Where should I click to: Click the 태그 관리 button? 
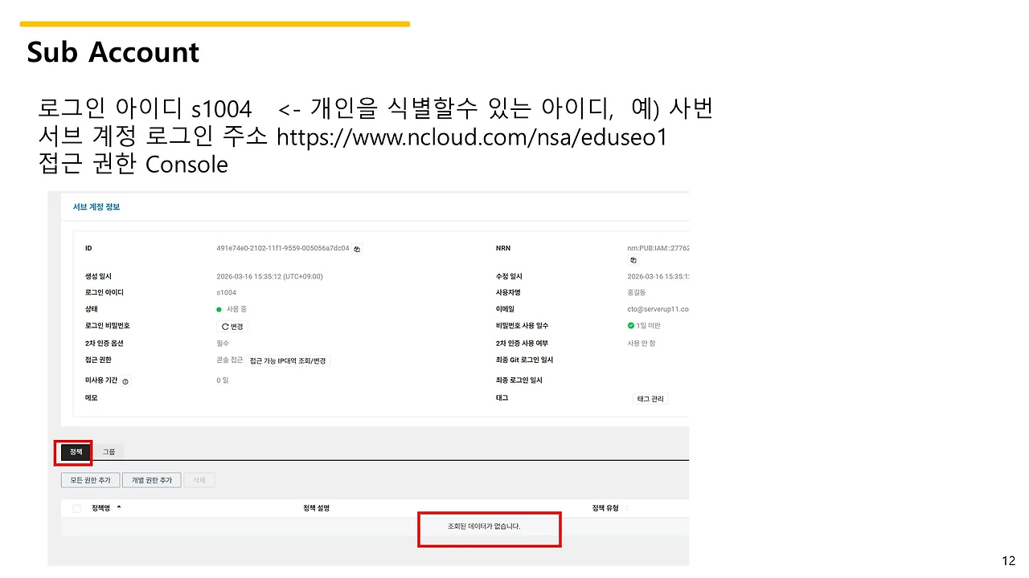pyautogui.click(x=649, y=398)
